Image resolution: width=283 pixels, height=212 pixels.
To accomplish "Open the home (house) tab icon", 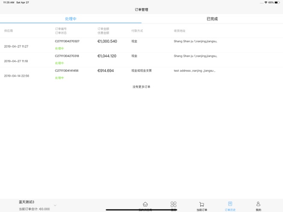I will pos(145,204).
